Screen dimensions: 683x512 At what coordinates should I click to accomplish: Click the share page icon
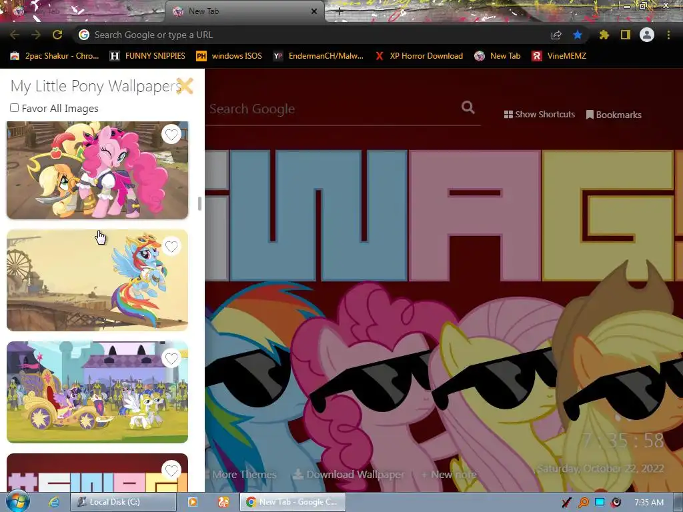pos(556,35)
